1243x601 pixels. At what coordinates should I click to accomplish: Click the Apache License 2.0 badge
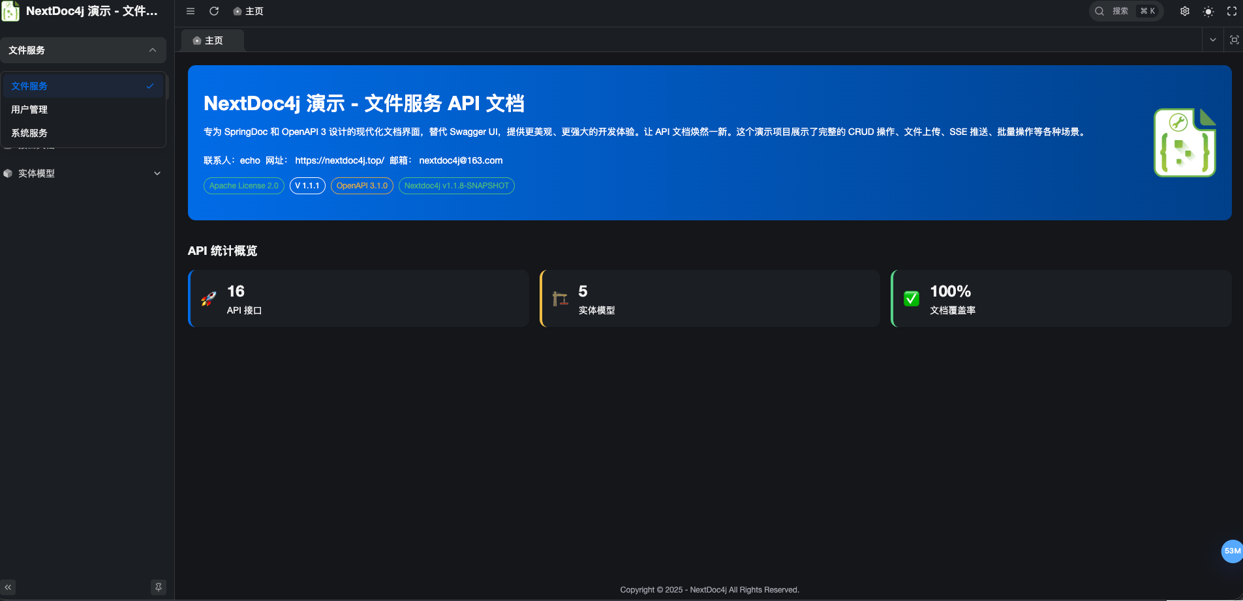[x=243, y=186]
